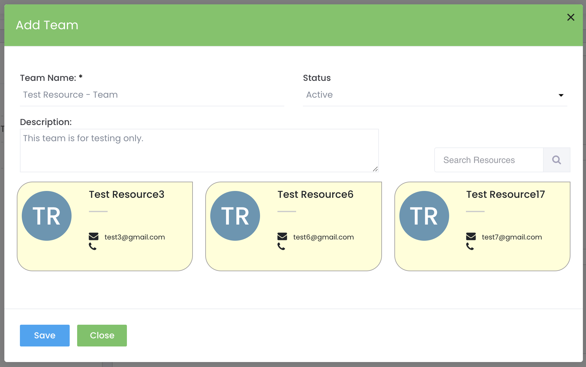586x367 pixels.
Task: Click the Description label
Action: [x=46, y=122]
